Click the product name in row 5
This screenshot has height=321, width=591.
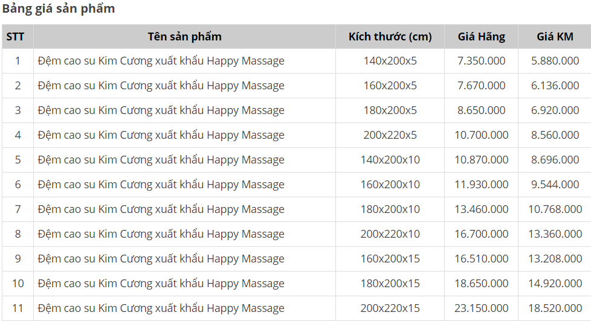pyautogui.click(x=161, y=160)
